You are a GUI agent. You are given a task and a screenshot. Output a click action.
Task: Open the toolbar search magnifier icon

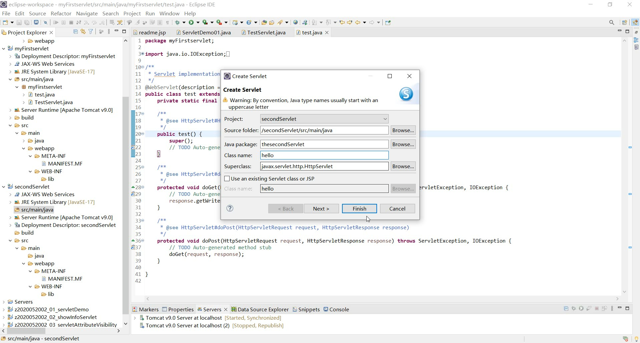click(611, 22)
